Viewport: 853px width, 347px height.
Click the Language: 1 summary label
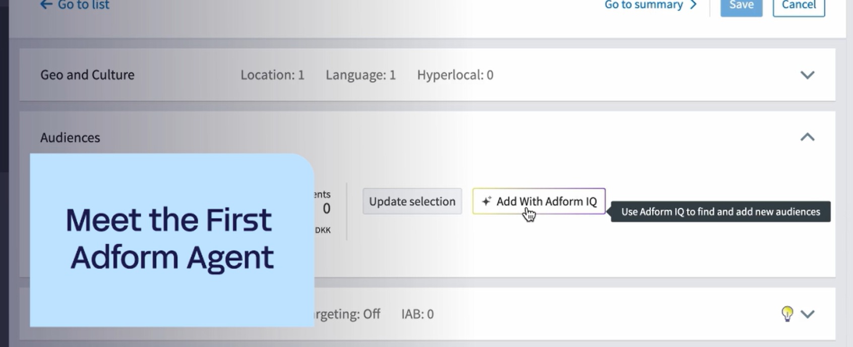(360, 75)
